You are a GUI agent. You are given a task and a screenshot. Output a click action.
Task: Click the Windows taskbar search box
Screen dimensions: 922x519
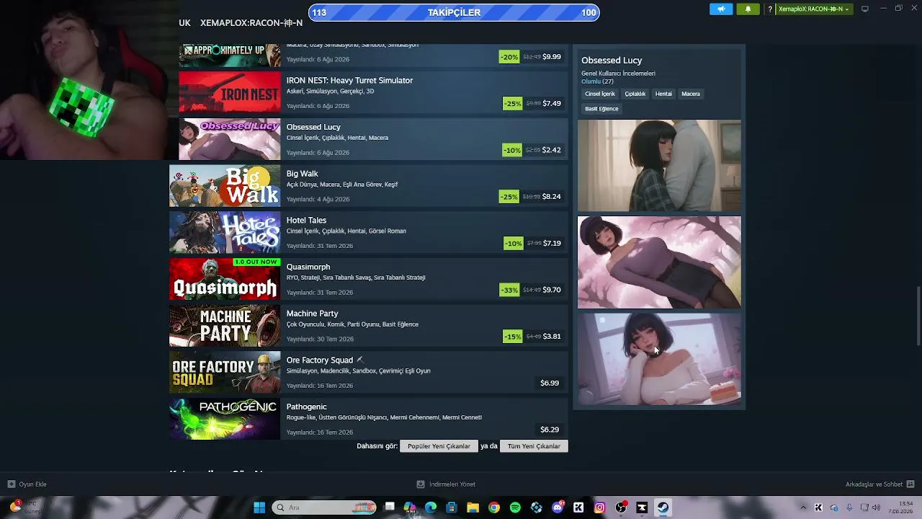click(325, 507)
